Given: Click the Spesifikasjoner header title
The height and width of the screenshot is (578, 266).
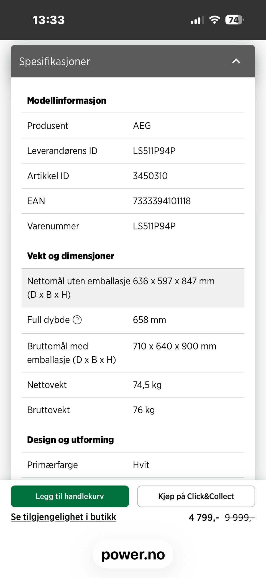Looking at the screenshot, I should [54, 61].
